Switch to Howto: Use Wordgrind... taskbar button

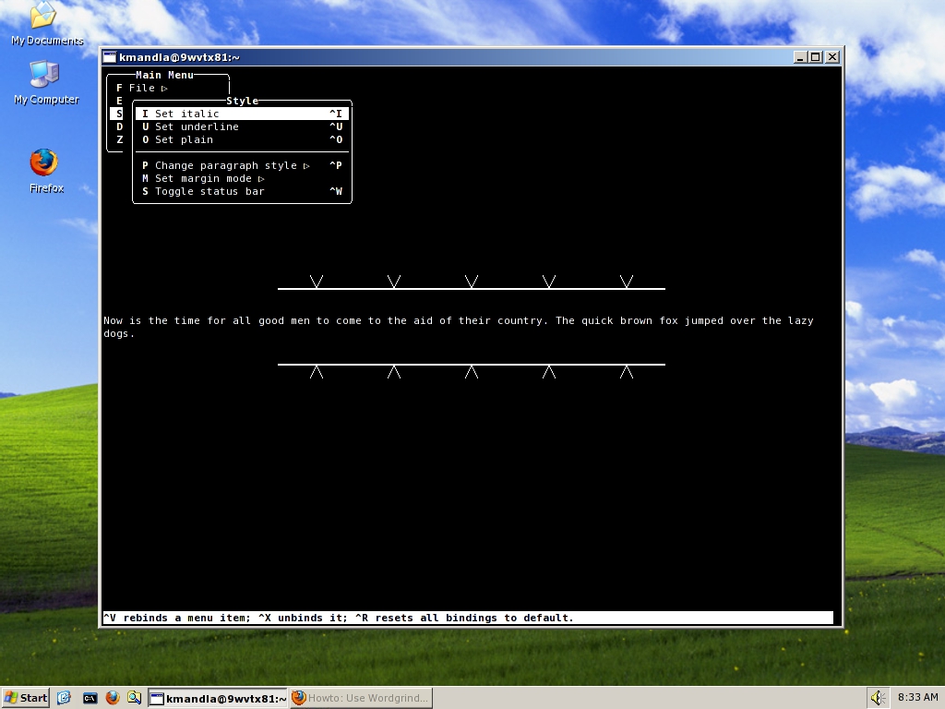(x=362, y=698)
